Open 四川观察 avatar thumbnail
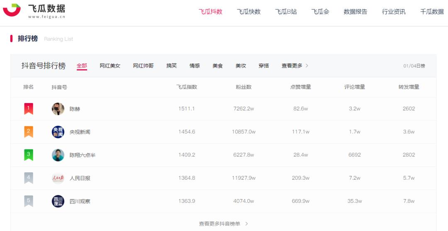Screen dimensions: 448x231 58,201
